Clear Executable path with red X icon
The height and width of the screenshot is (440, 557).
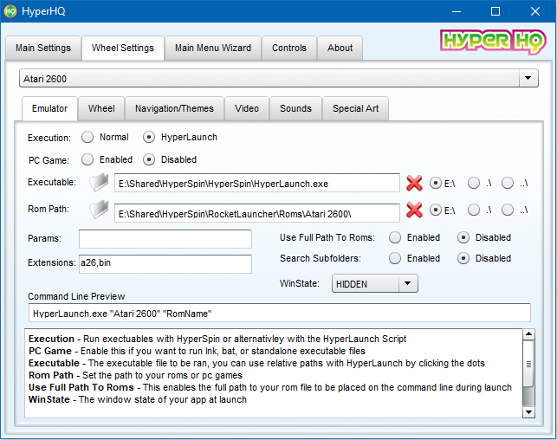click(414, 183)
